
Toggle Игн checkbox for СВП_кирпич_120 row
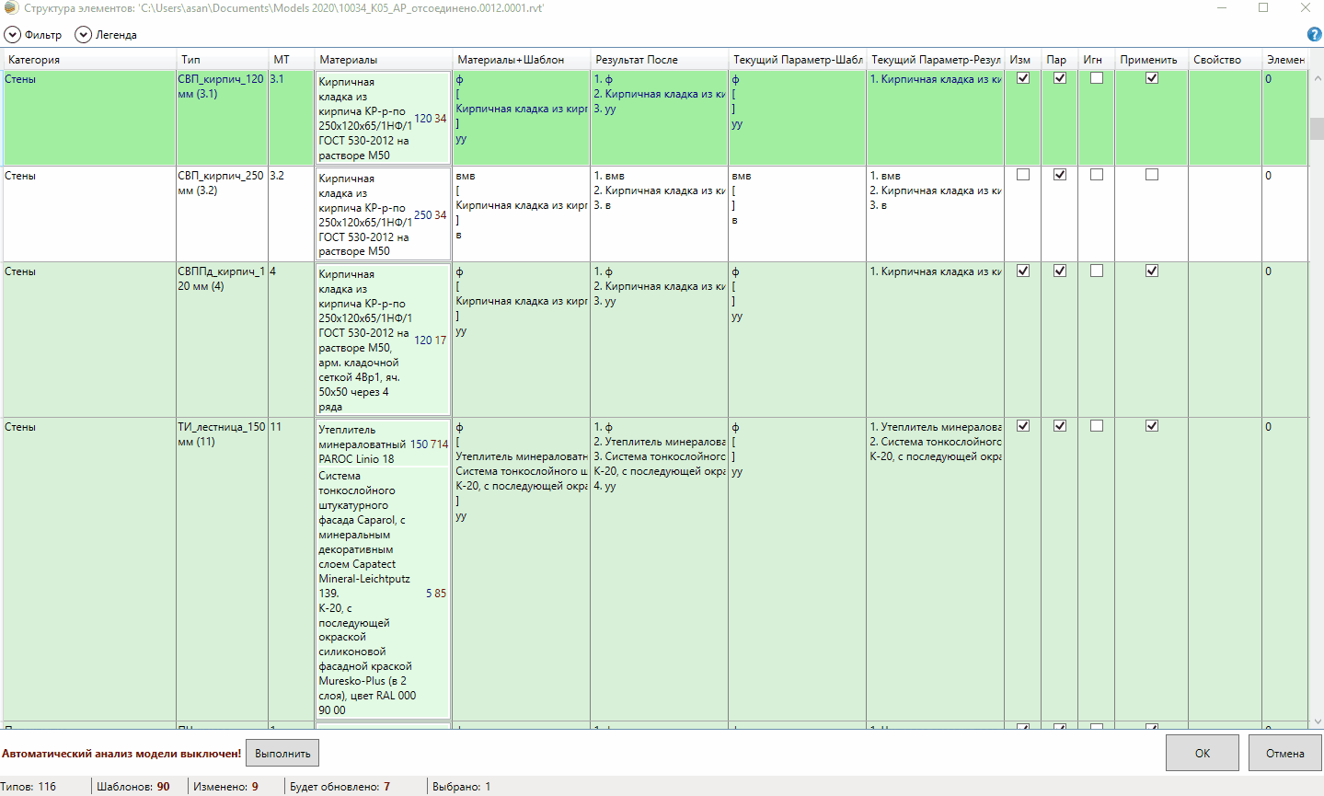1097,78
